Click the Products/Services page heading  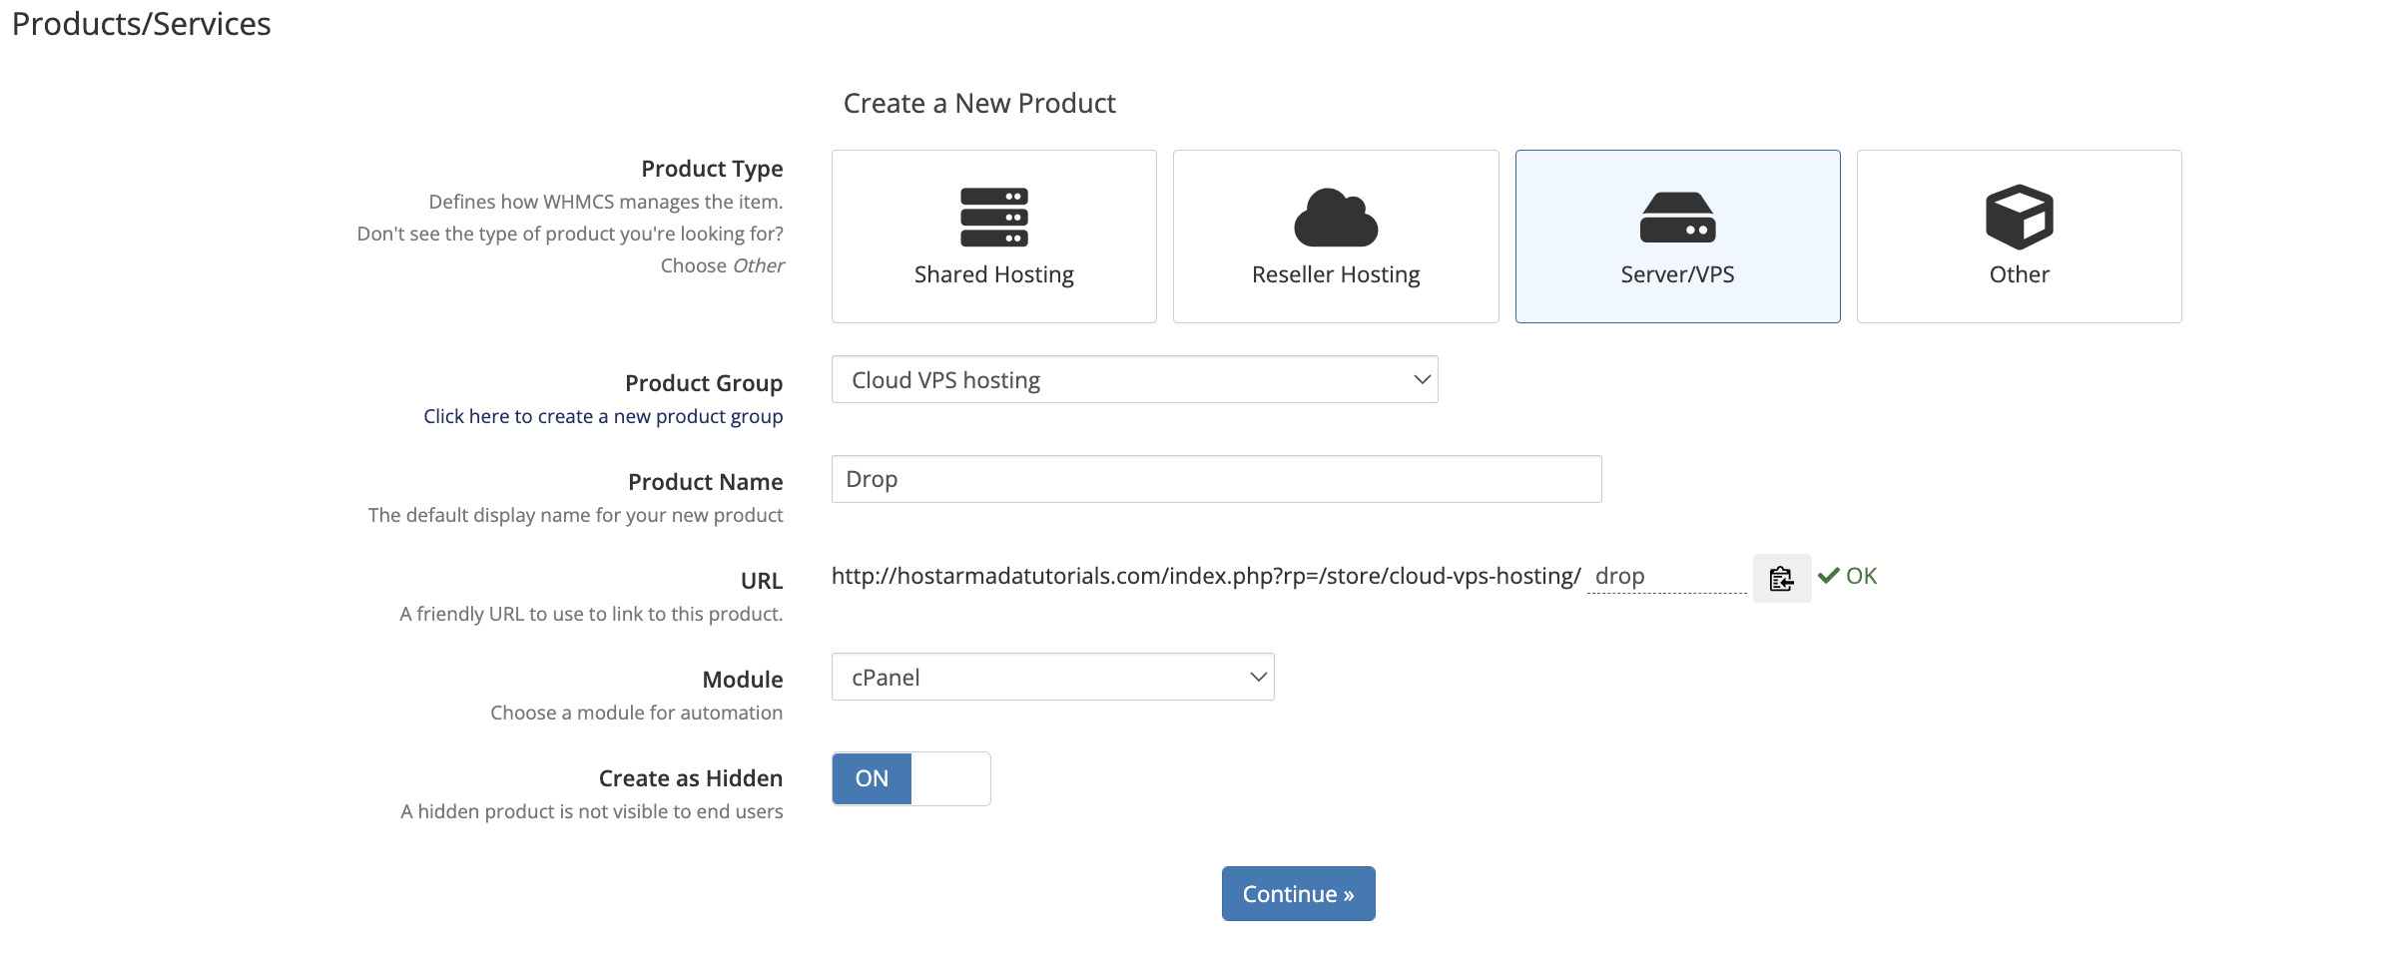pyautogui.click(x=141, y=23)
